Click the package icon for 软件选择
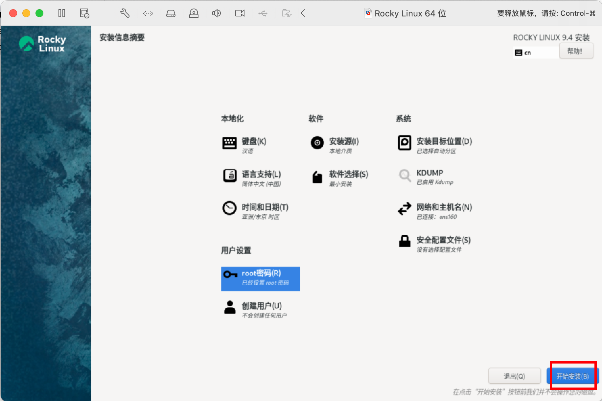Viewport: 602px width, 401px height. (x=317, y=177)
